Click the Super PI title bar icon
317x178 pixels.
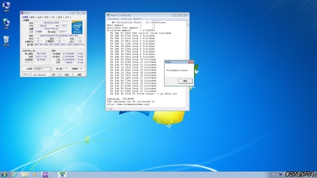click(108, 15)
